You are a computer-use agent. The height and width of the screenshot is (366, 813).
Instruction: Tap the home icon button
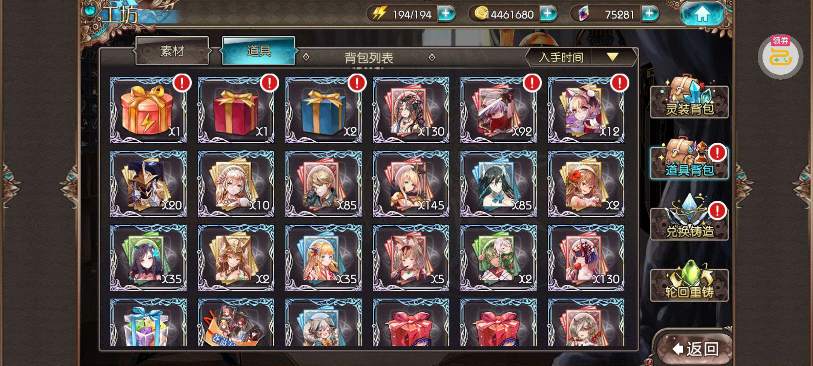click(702, 14)
